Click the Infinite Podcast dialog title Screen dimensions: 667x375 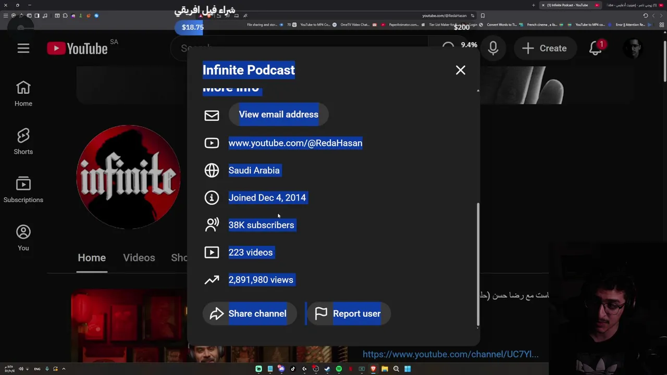[x=249, y=70]
